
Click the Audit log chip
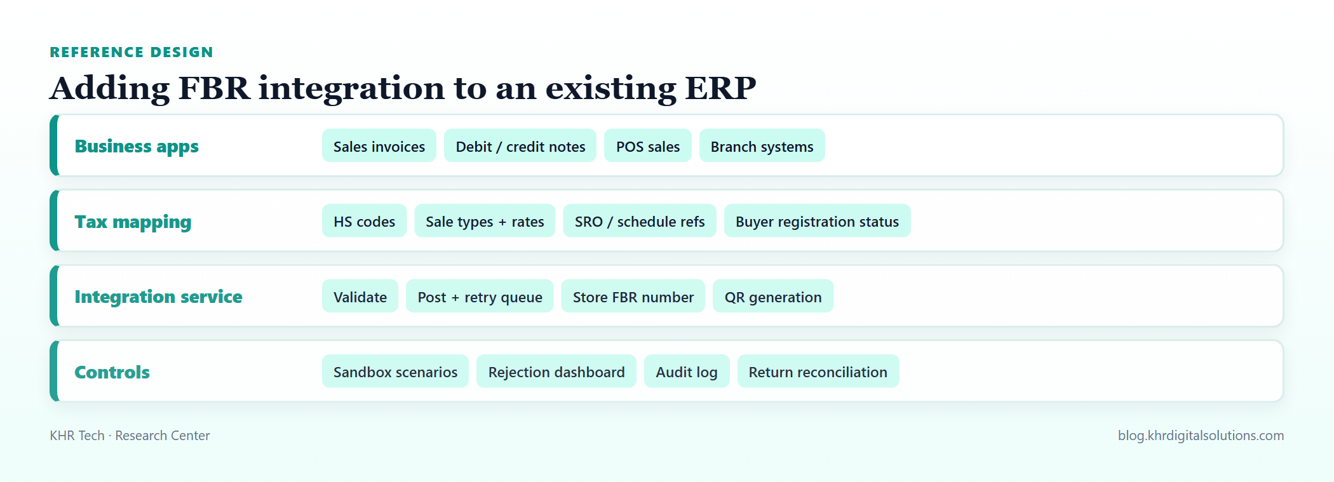click(687, 372)
